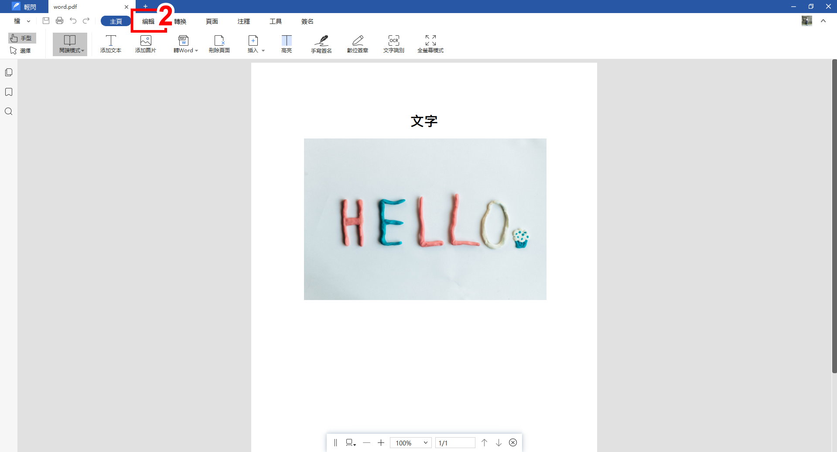837x452 pixels.
Task: Go to next page with down arrow
Action: 499,443
